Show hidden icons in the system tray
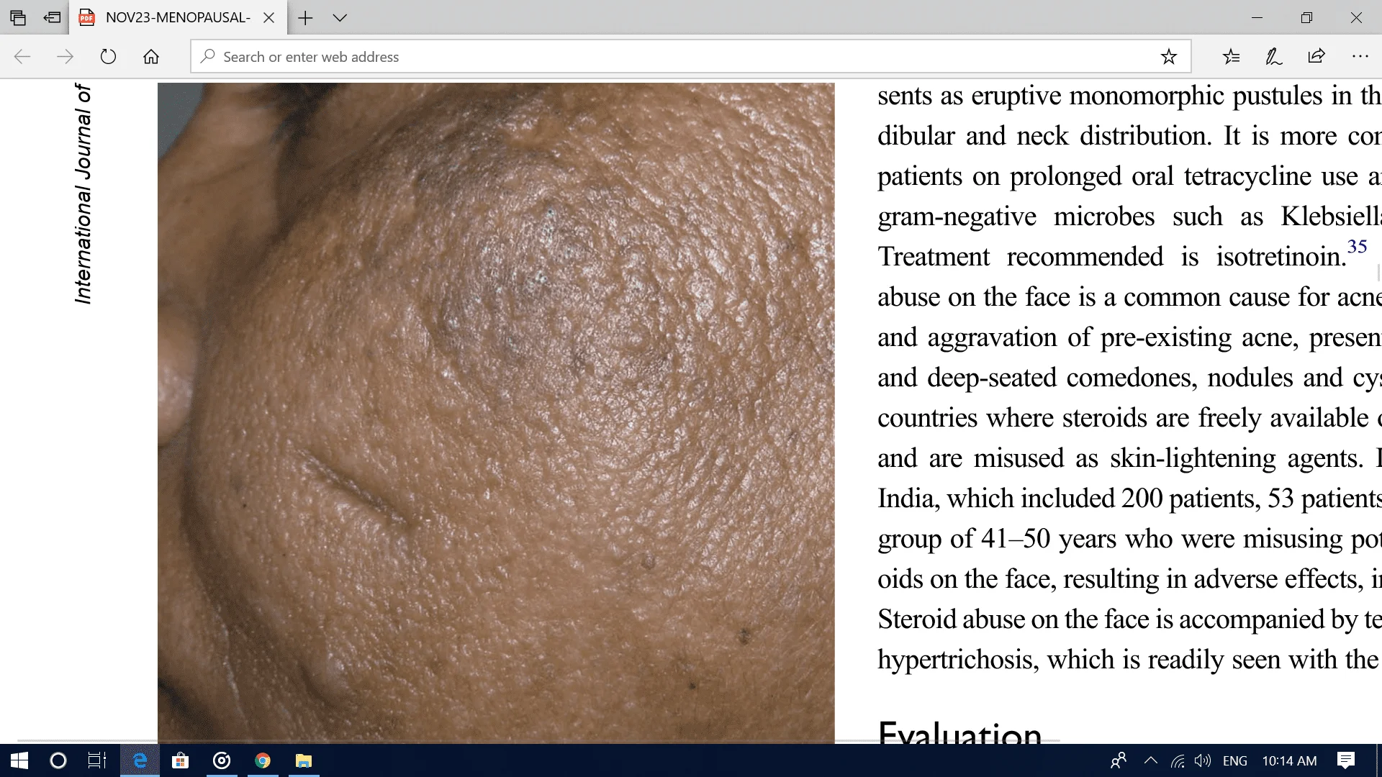The width and height of the screenshot is (1382, 777). pos(1150,760)
